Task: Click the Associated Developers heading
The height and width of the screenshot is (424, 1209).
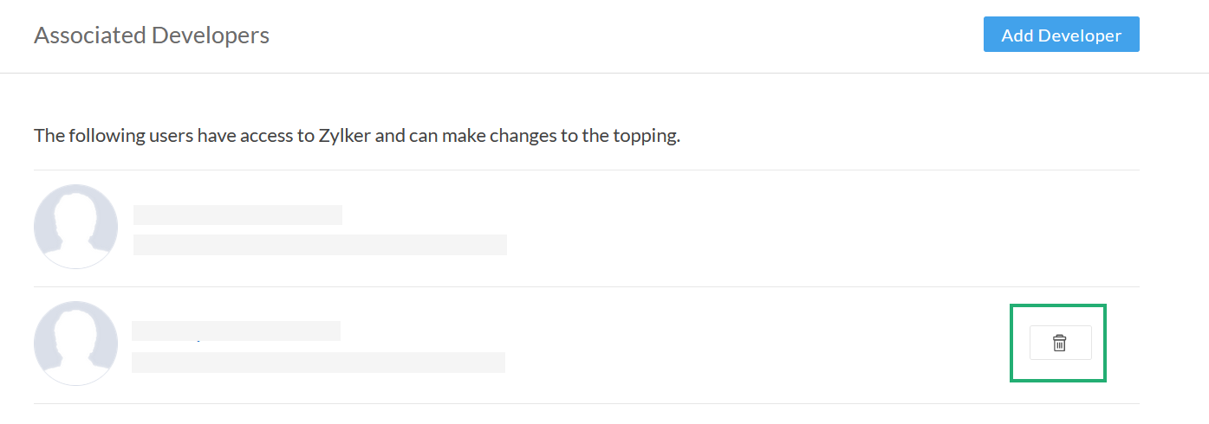Action: [x=152, y=35]
